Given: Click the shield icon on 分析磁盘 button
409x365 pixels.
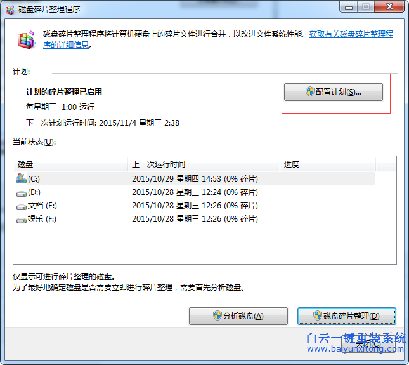Looking at the screenshot, I should pyautogui.click(x=217, y=315).
